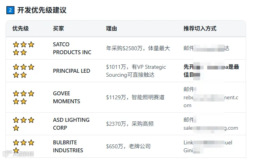Click the star rating for PRINCIPAL LED
Screen dimensions: 254x159
pos(23,71)
